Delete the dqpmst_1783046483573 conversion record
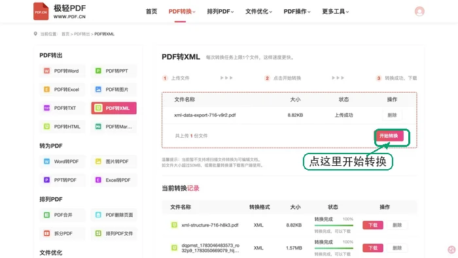This screenshot has height=258, width=458. [397, 248]
